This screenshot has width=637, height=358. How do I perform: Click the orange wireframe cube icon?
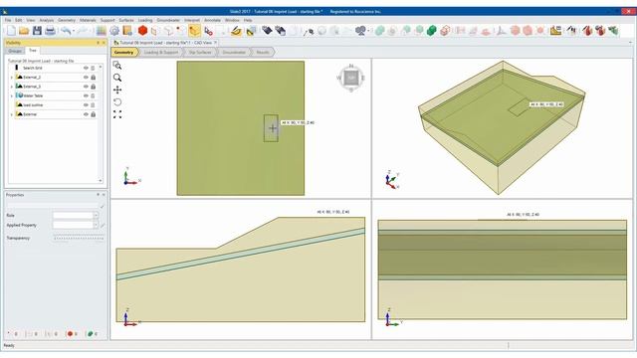point(445,31)
